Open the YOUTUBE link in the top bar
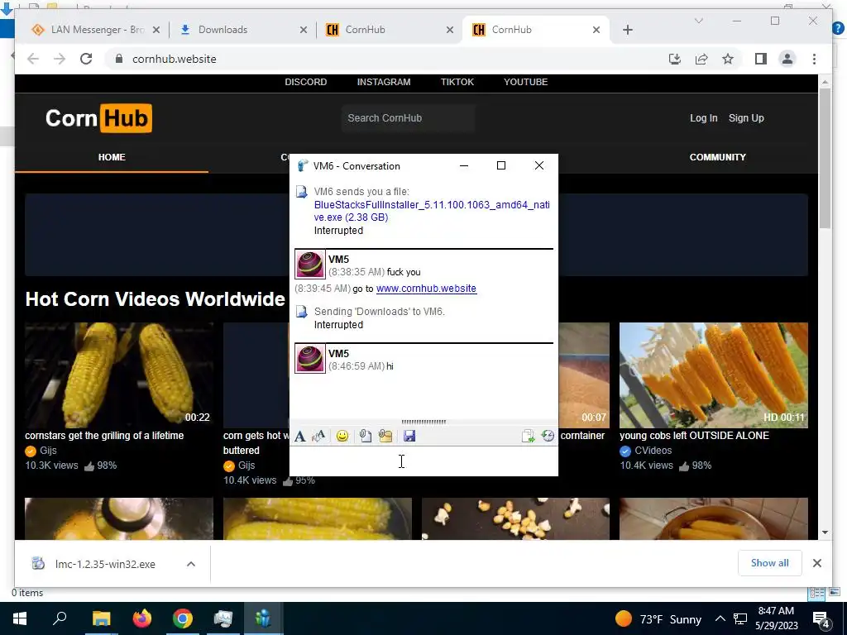847x635 pixels. coord(525,82)
